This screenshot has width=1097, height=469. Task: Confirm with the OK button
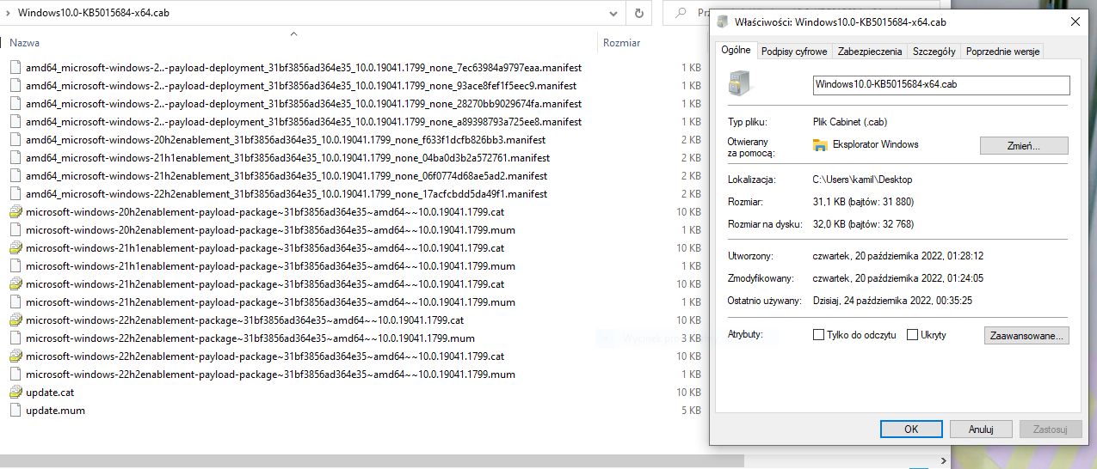click(x=911, y=429)
